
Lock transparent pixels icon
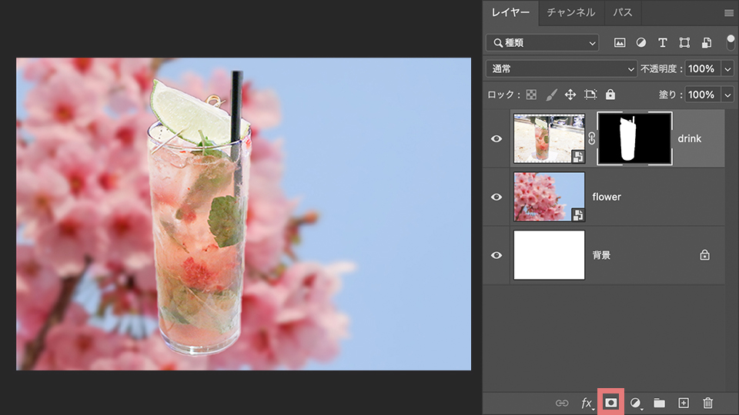(x=531, y=95)
